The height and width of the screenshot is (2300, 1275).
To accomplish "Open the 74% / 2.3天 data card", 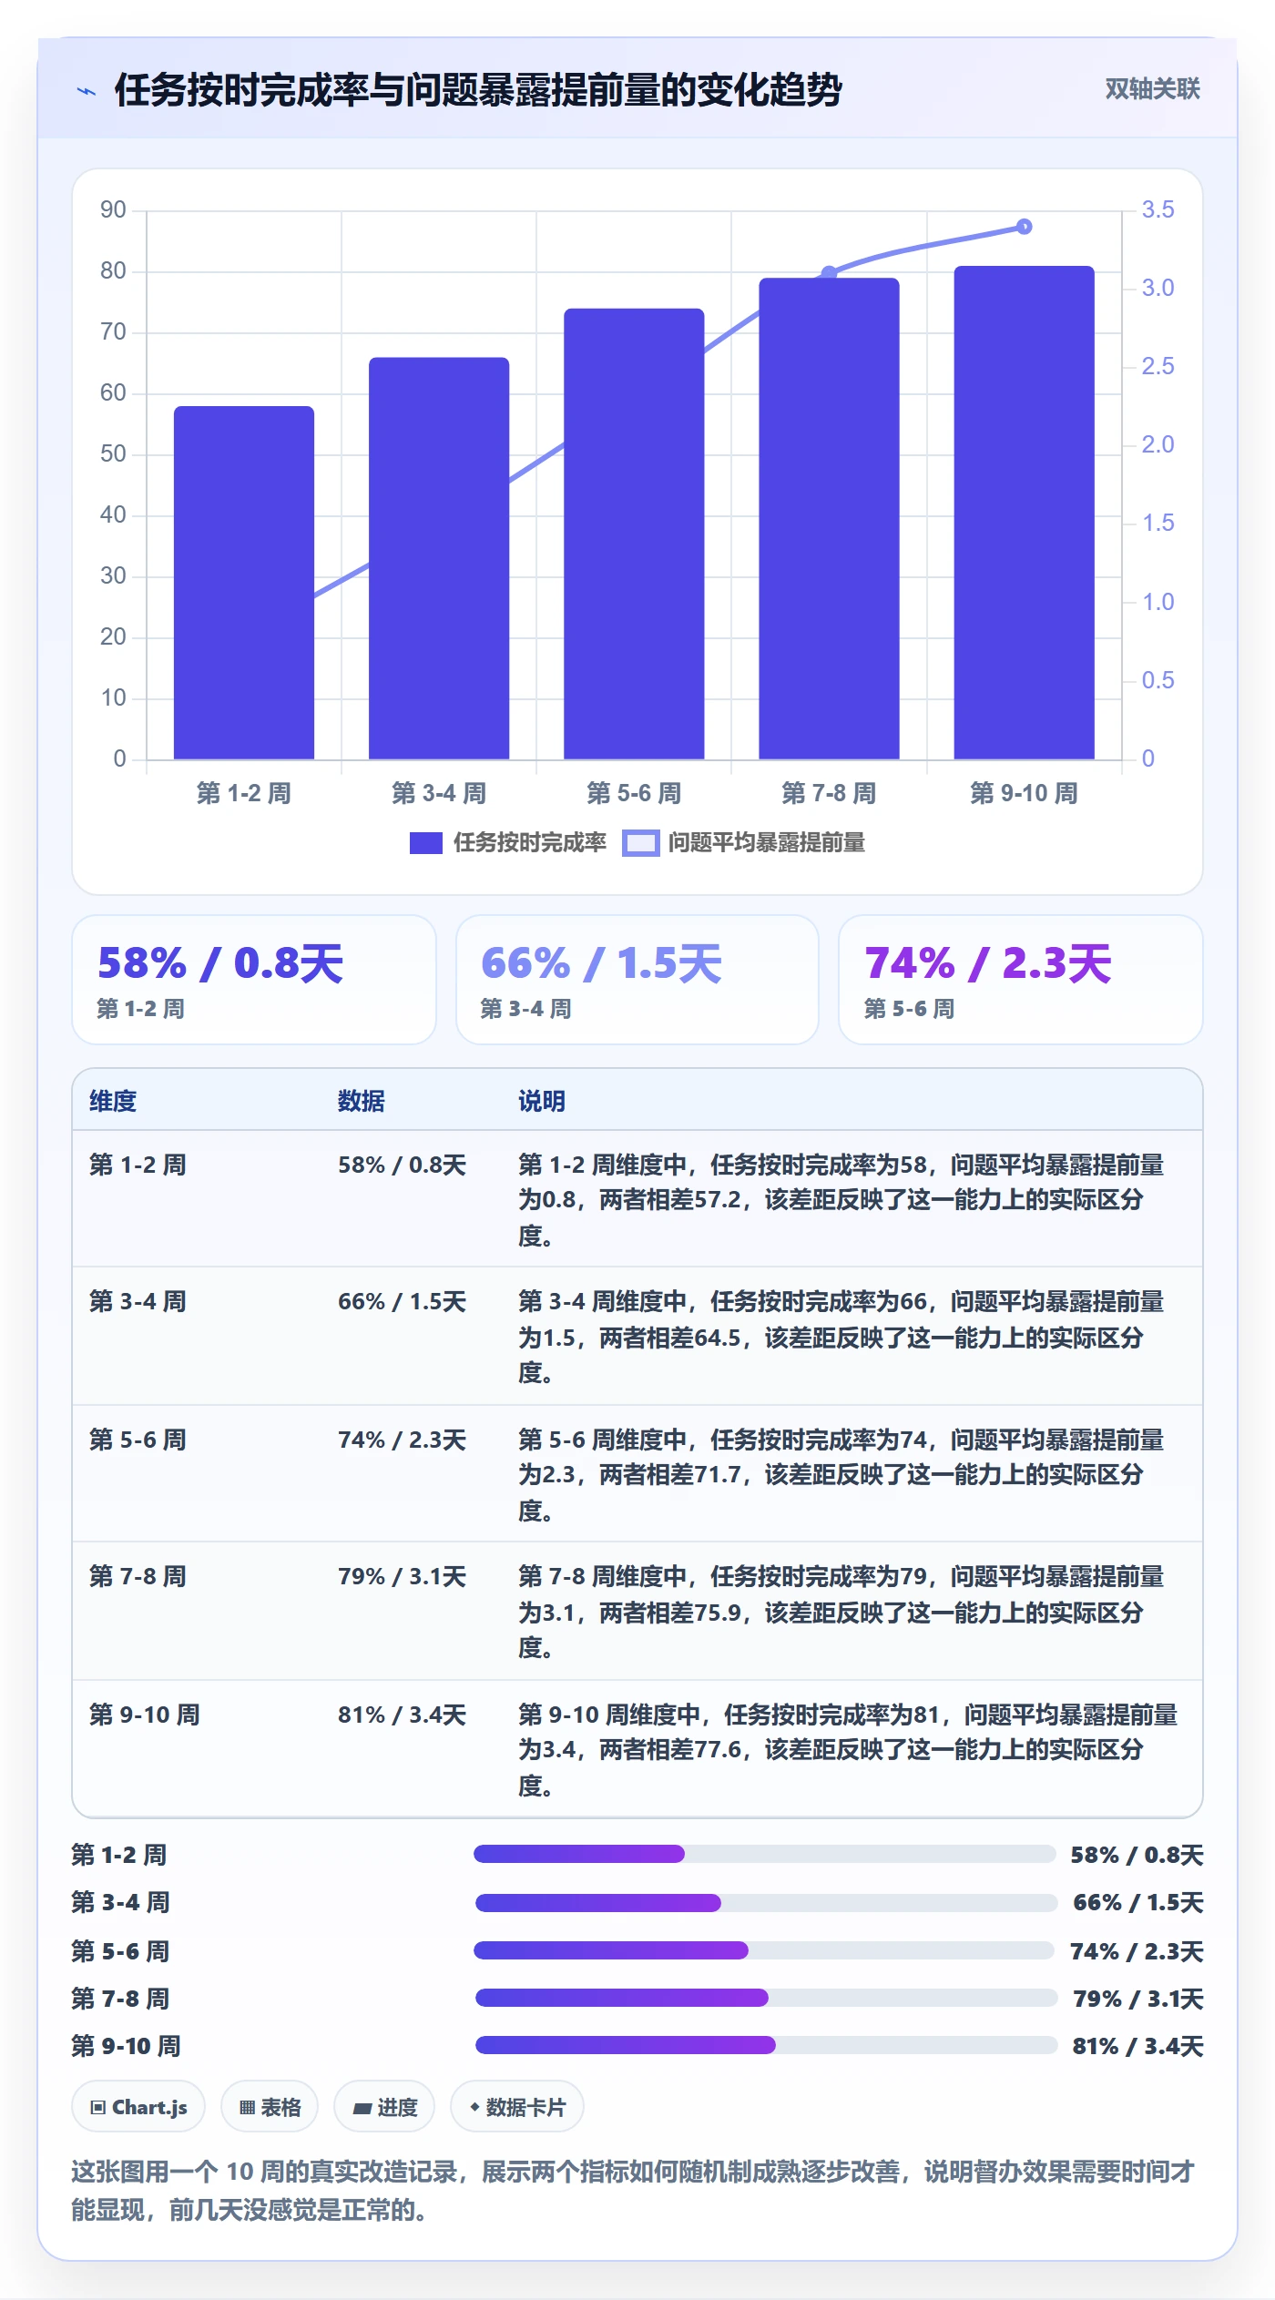I will coord(1020,980).
